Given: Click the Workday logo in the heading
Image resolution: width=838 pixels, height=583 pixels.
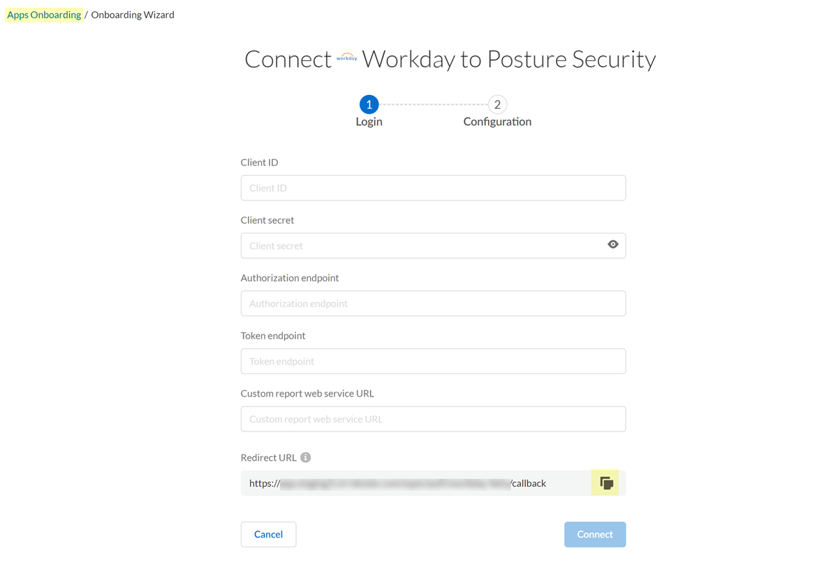Looking at the screenshot, I should tap(346, 58).
